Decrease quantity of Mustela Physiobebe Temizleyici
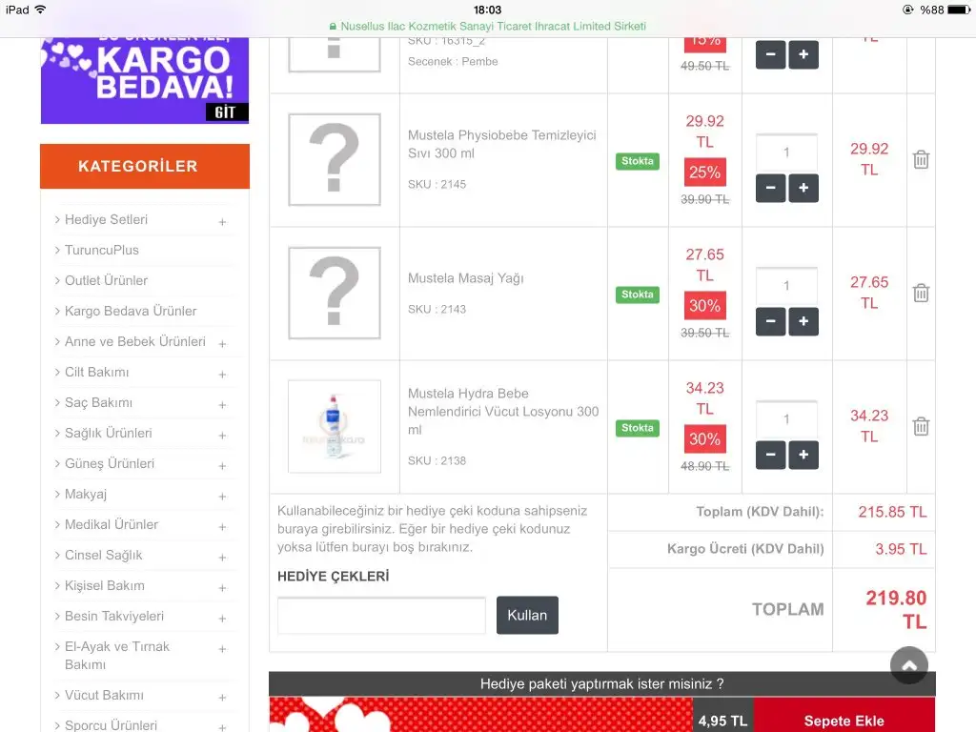976x732 pixels. (x=770, y=188)
